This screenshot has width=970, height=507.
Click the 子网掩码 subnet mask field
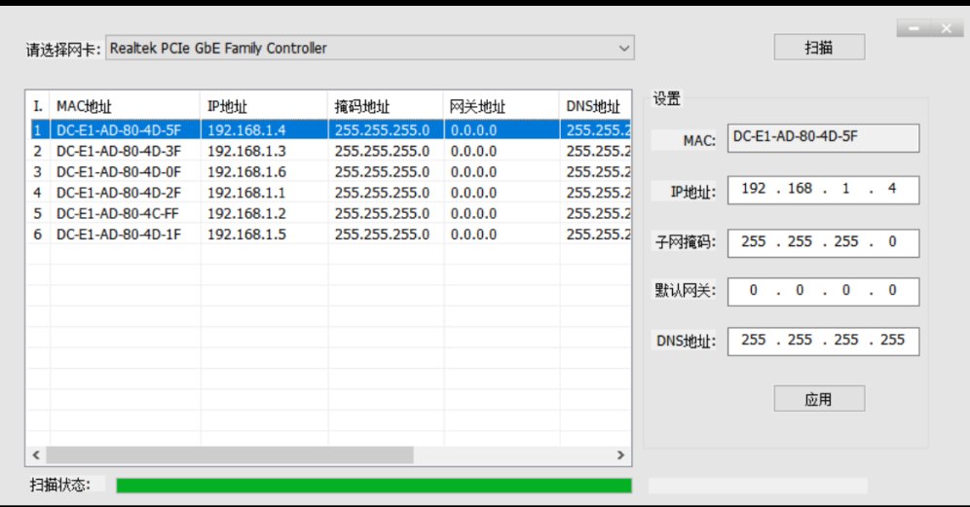pyautogui.click(x=823, y=242)
